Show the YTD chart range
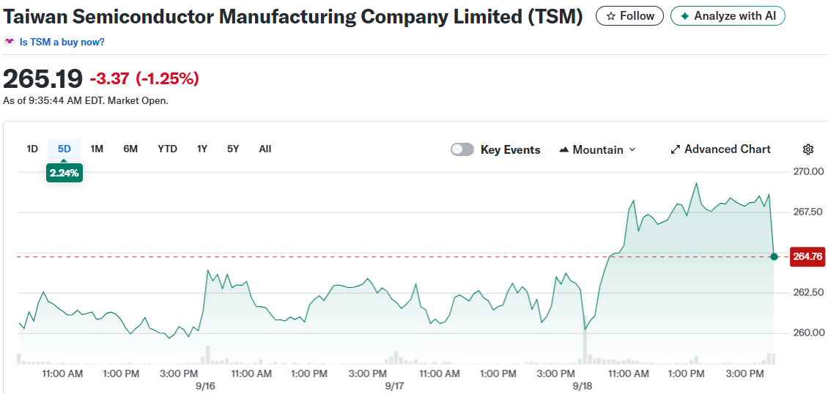Screen dimensions: 828x394 pyautogui.click(x=167, y=149)
